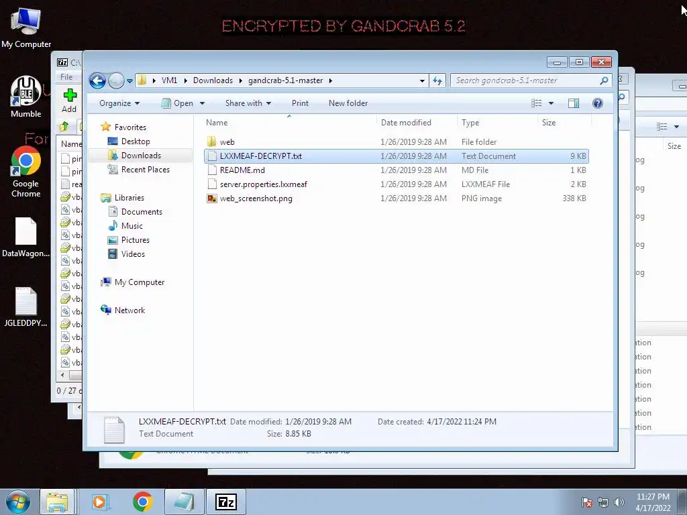This screenshot has width=687, height=515.
Task: Open Documents library
Action: click(x=142, y=212)
